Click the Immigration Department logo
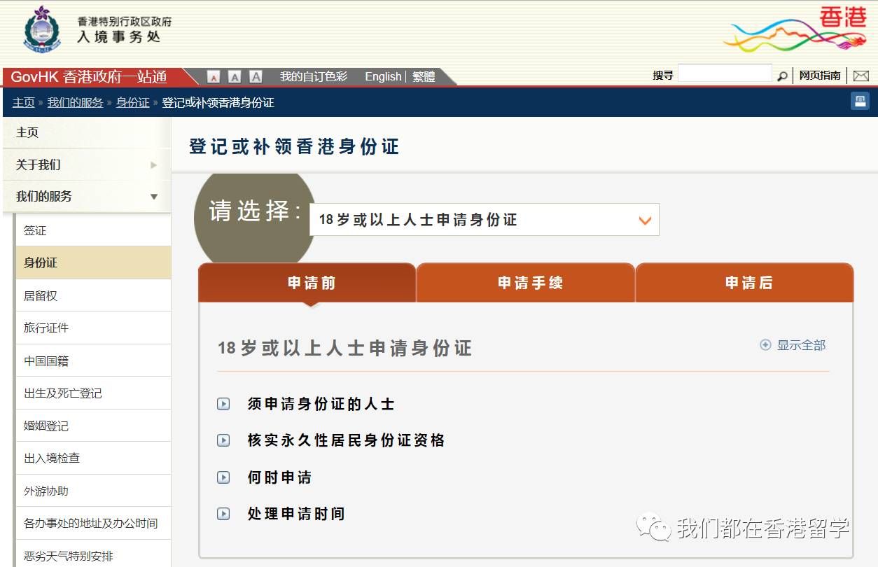This screenshot has width=878, height=567. click(41, 31)
